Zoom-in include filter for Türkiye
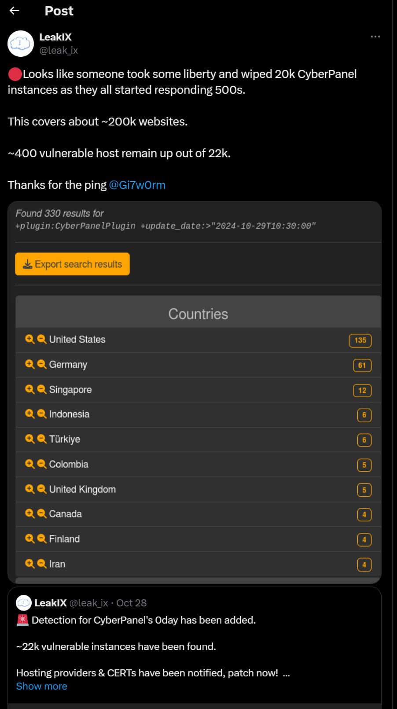397x709 pixels. point(29,439)
